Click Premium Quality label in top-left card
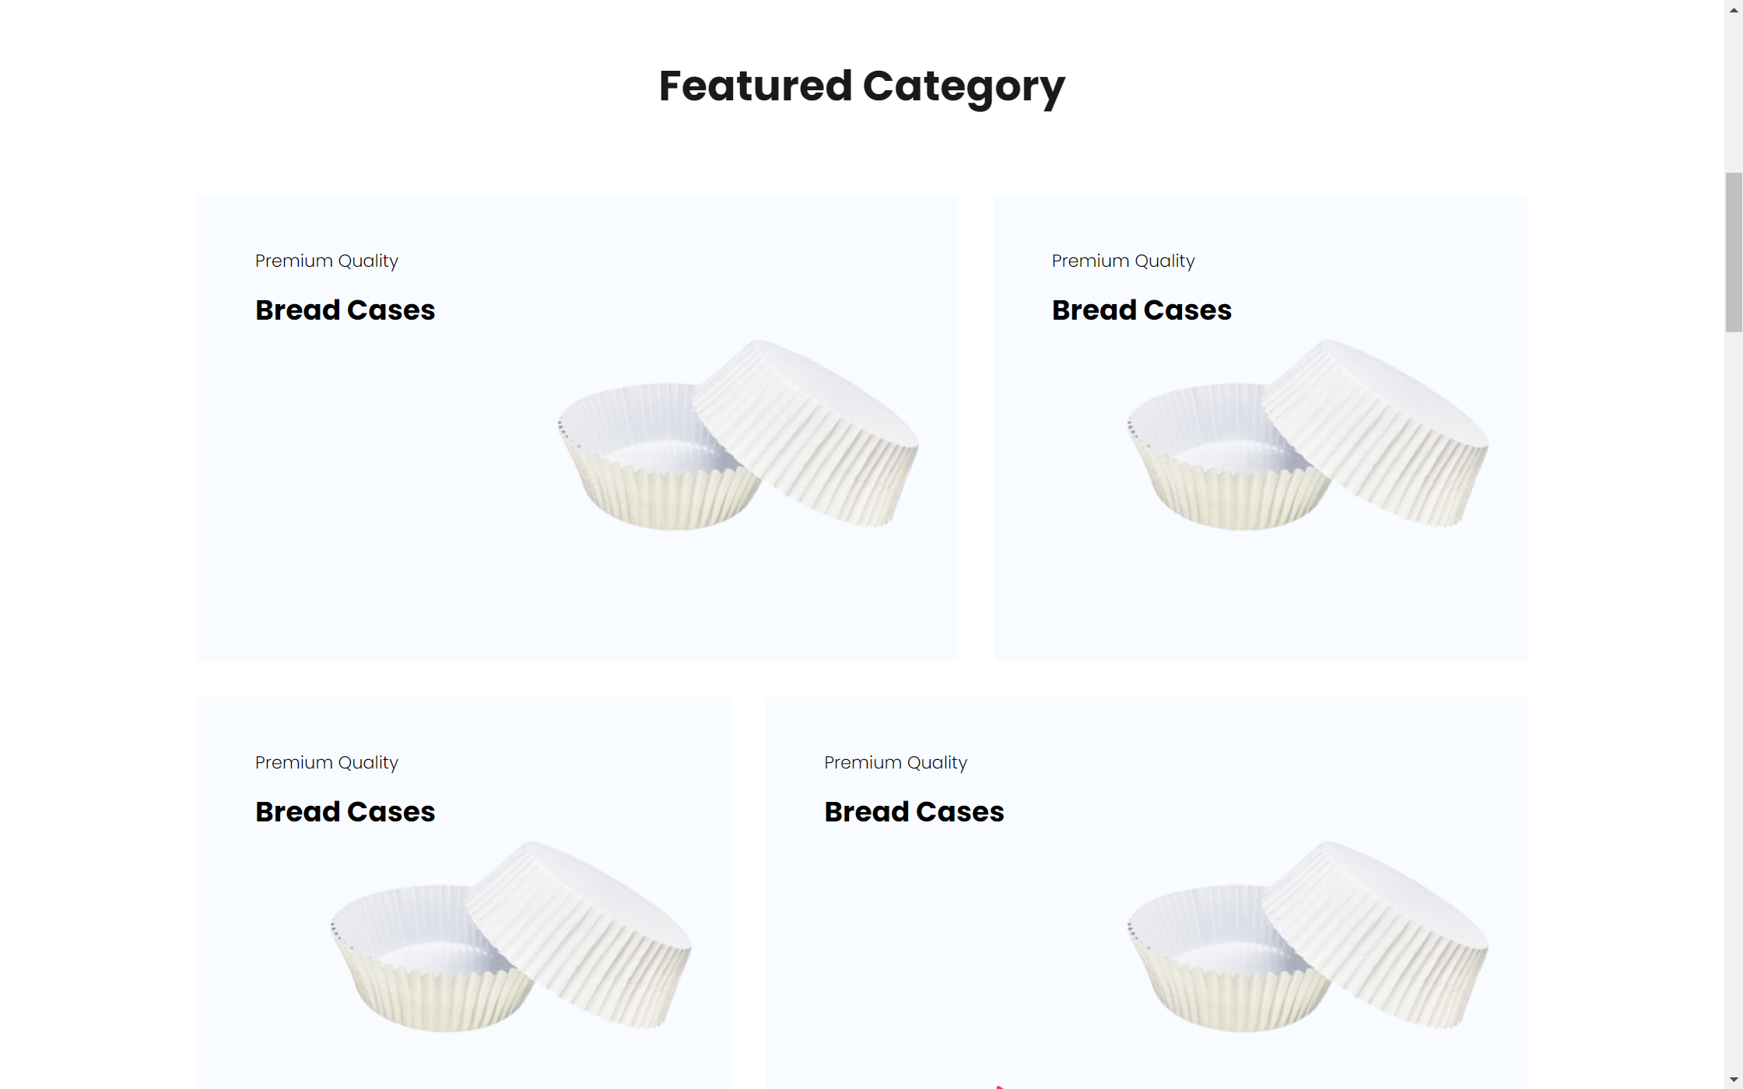This screenshot has height=1089, width=1743. [x=327, y=261]
